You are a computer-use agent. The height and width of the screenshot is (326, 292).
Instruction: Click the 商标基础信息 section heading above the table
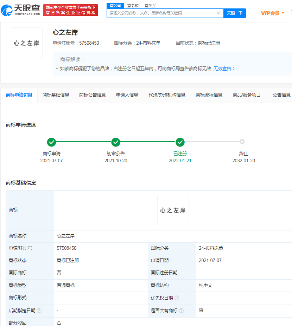[21, 183]
